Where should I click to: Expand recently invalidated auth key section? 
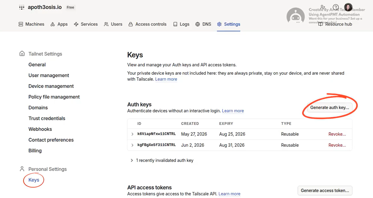pyautogui.click(x=162, y=160)
